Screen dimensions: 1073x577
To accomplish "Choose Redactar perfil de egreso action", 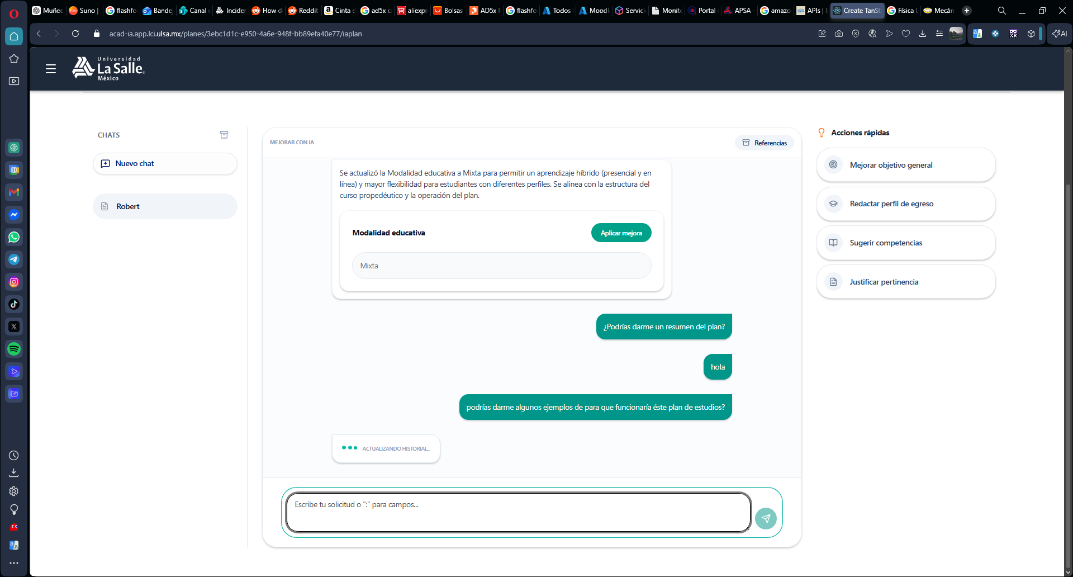I will (x=905, y=204).
